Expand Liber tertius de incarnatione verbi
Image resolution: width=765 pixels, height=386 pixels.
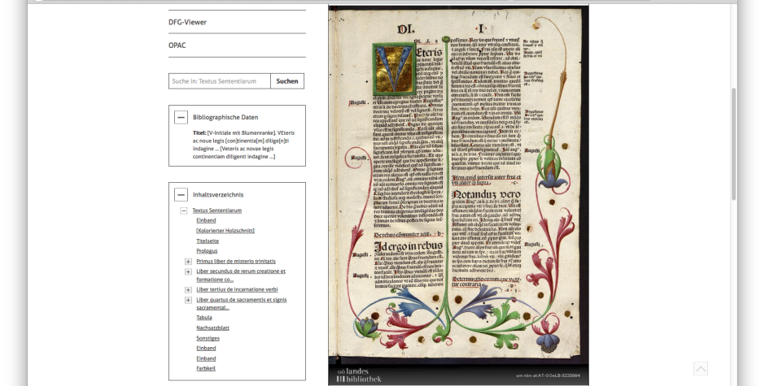coord(188,290)
